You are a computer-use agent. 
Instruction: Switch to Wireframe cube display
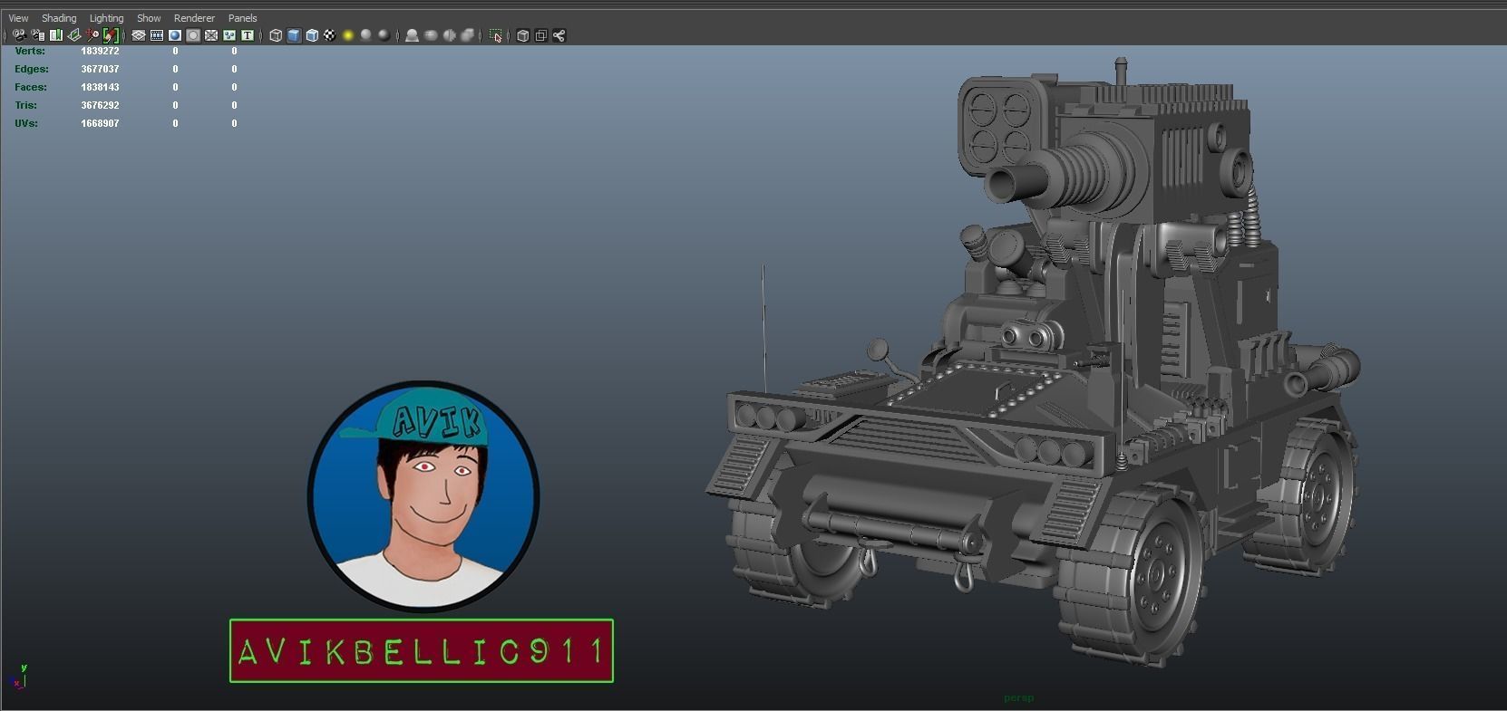coord(276,35)
